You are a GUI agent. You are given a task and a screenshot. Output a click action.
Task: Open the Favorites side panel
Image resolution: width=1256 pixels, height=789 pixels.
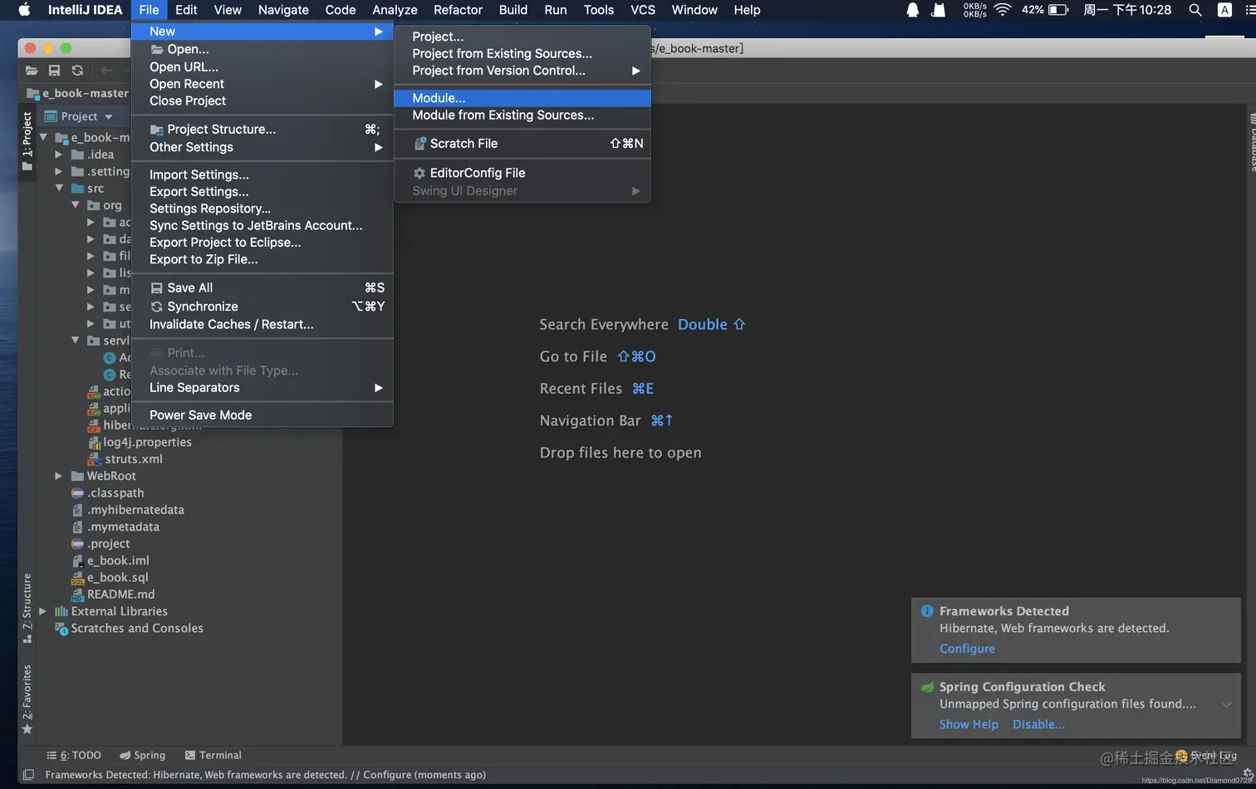tap(27, 699)
